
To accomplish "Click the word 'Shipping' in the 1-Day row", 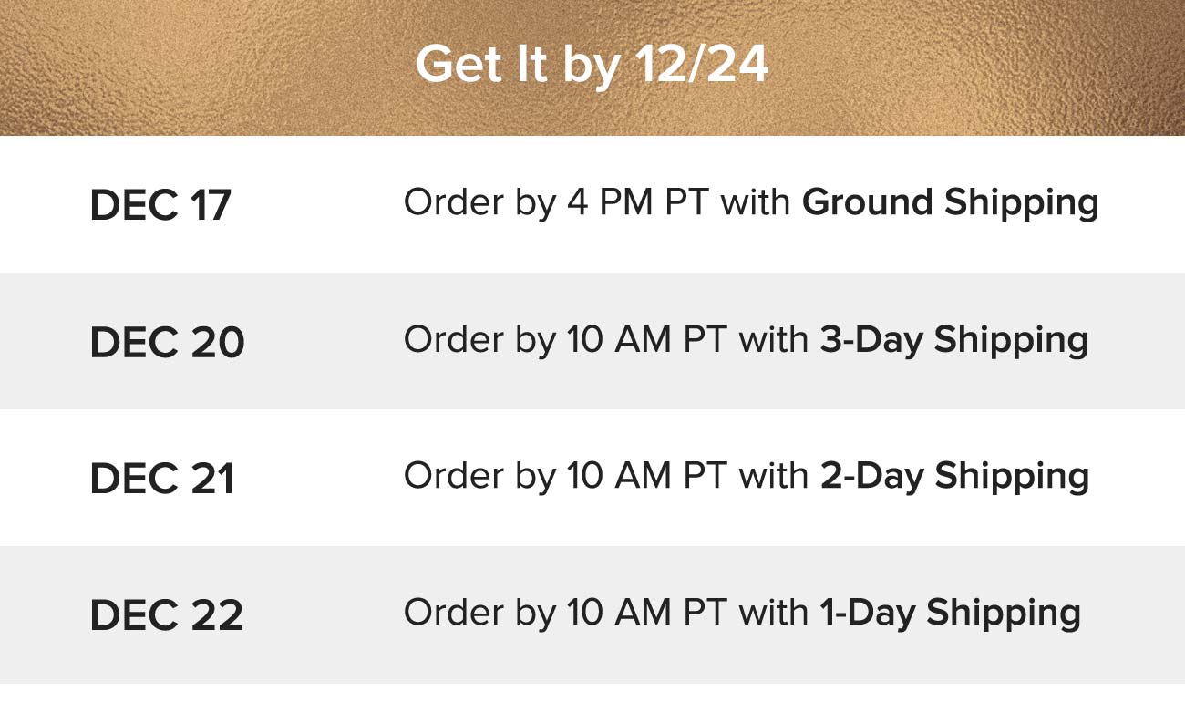I will [1004, 614].
